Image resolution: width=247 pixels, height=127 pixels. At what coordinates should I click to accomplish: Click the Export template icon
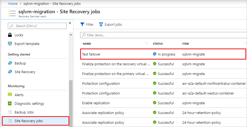coord(10,44)
